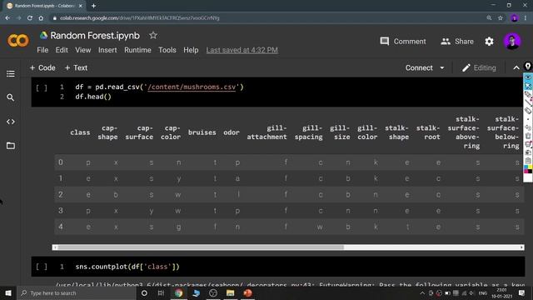Viewport: 533px width, 300px height.
Task: Select the 'class' column header
Action: click(x=80, y=132)
